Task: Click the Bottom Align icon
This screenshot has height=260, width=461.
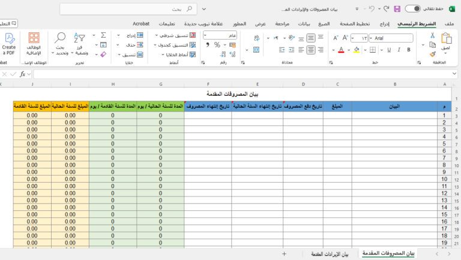Action: click(301, 38)
